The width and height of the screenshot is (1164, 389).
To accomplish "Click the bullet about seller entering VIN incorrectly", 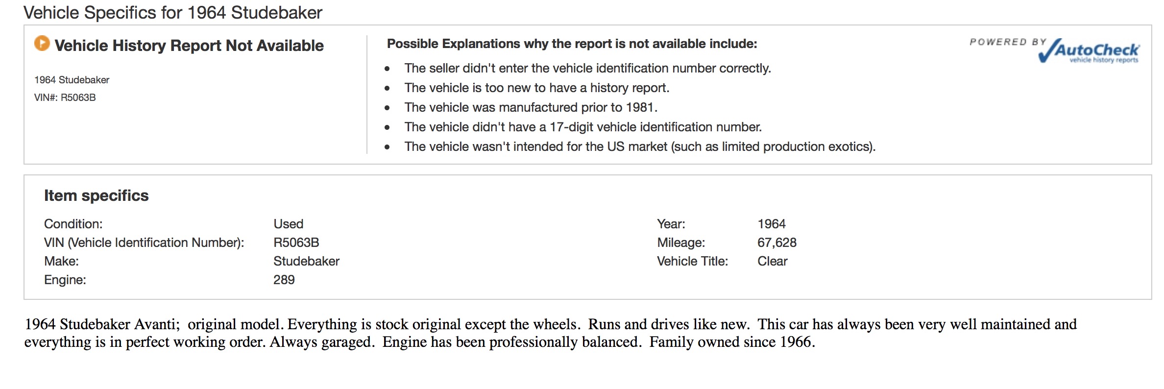I will coord(587,68).
